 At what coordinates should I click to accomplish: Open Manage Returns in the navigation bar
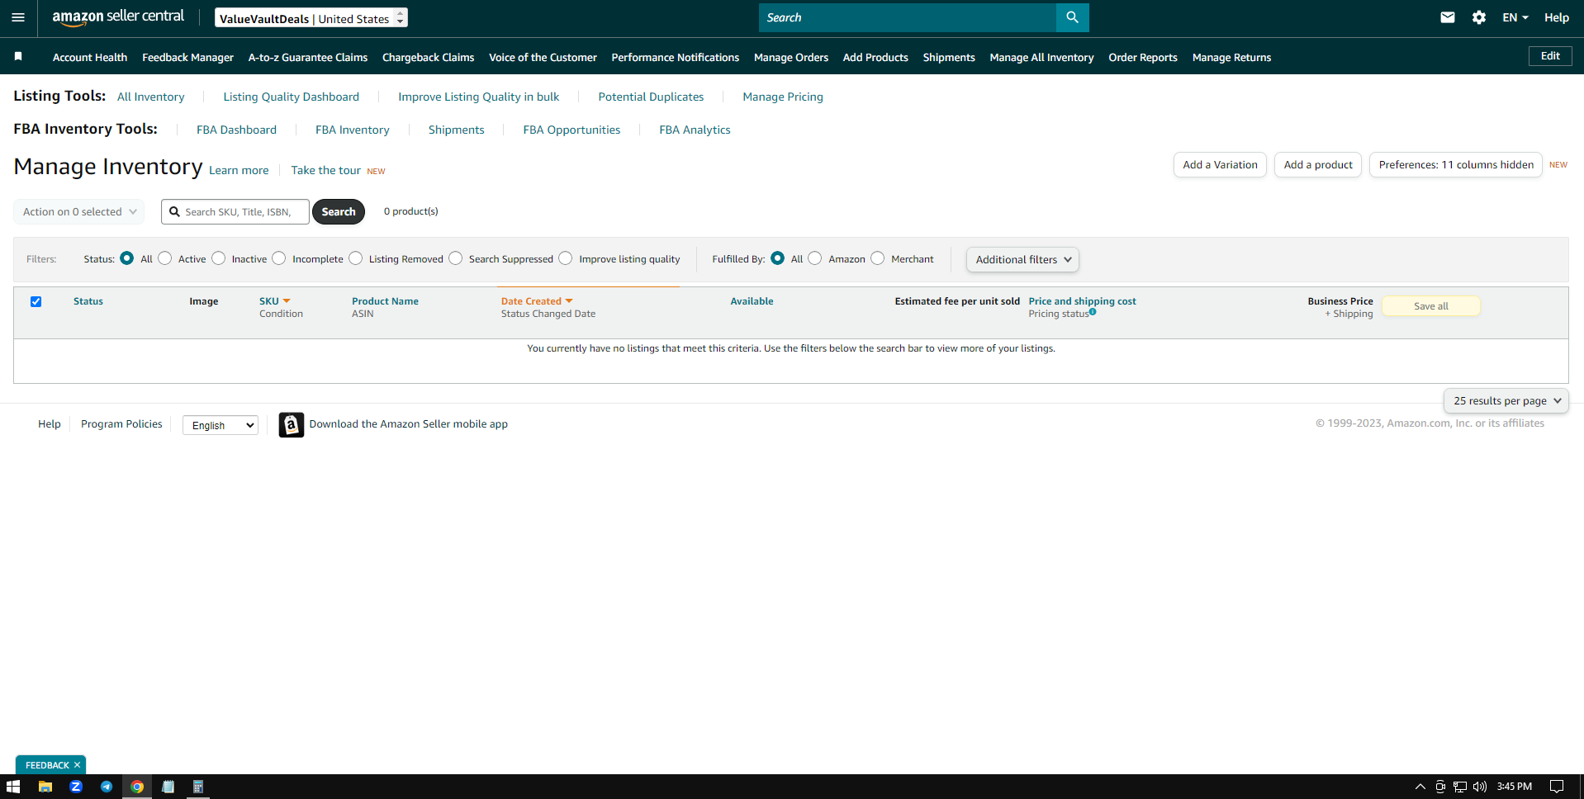1231,57
